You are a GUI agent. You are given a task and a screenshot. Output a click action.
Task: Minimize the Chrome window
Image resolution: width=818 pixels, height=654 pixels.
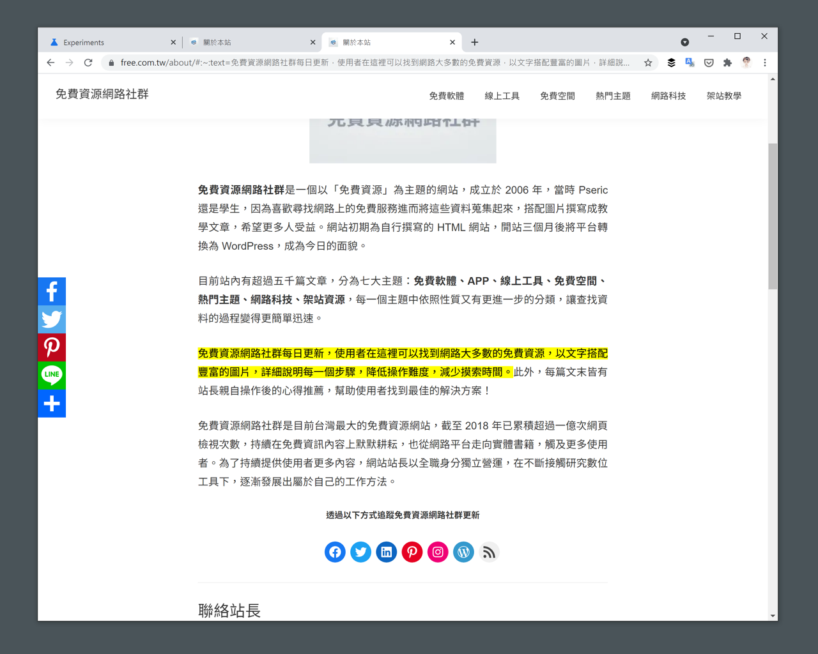pos(711,36)
